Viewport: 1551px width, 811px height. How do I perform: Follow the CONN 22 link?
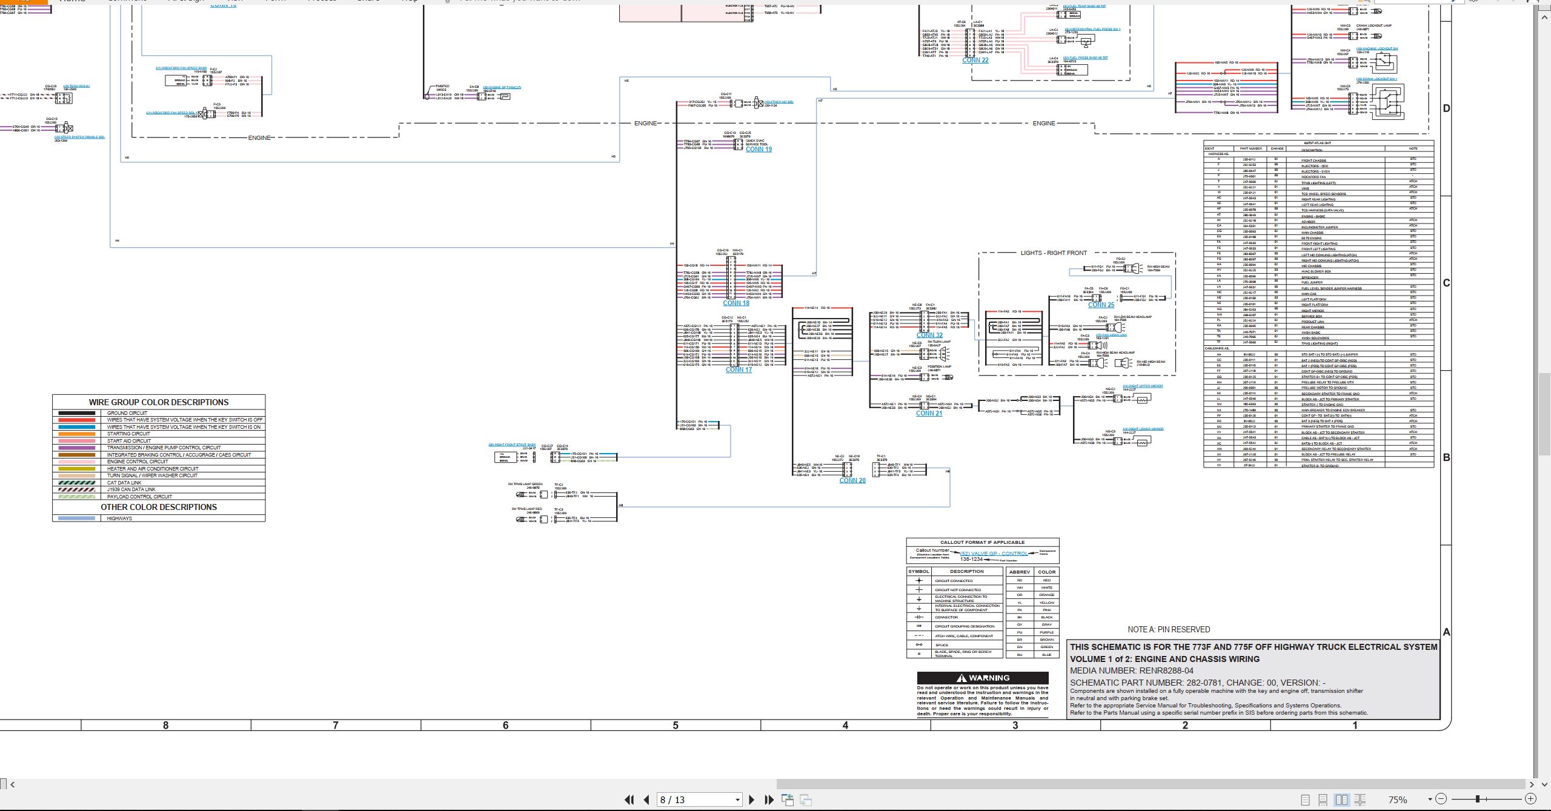pos(975,61)
